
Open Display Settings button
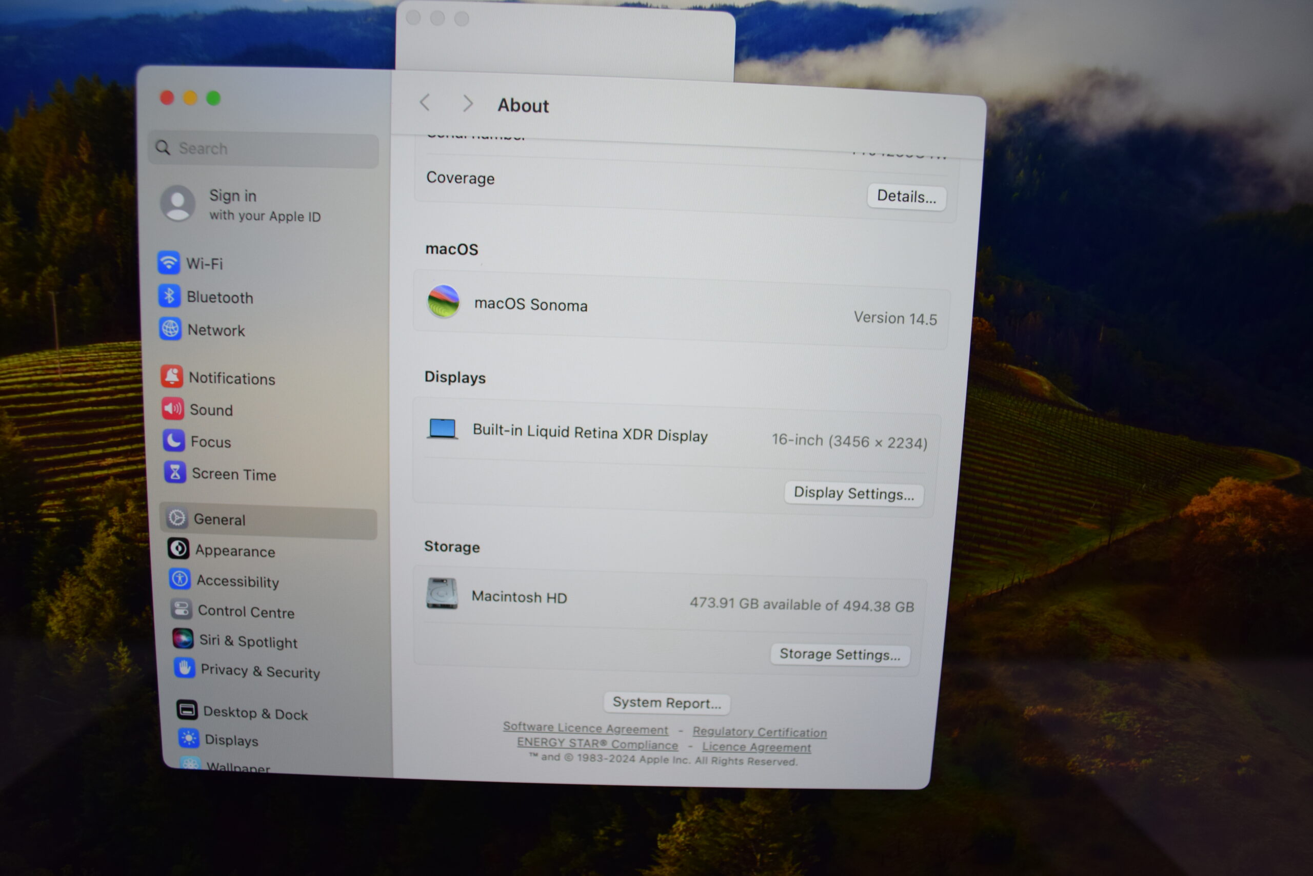854,494
